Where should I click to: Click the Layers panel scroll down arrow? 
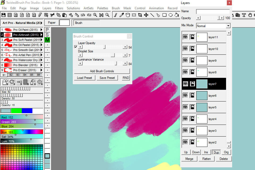(229, 146)
